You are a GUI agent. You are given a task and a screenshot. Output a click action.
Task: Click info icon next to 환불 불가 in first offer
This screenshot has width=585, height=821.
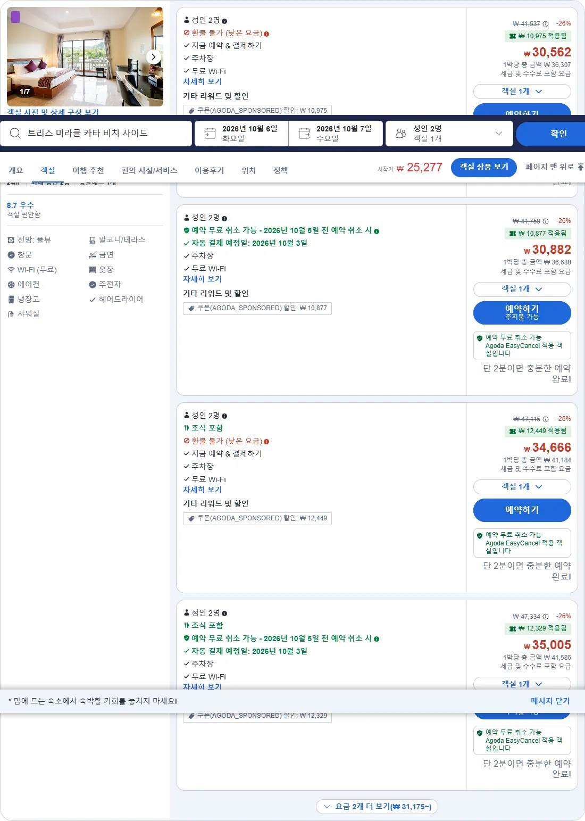pyautogui.click(x=266, y=34)
